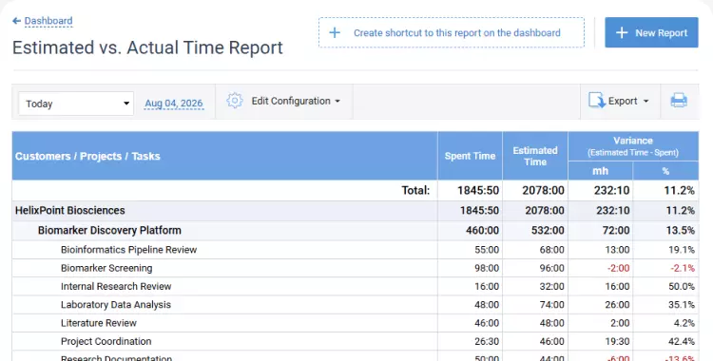Screen dimensions: 713x361
Task: Click the 72:00 variance value
Action: [x=616, y=231]
